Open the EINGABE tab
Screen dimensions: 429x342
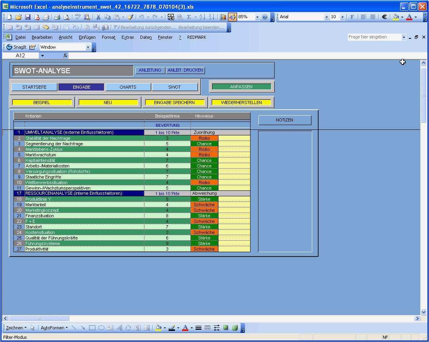tap(81, 87)
